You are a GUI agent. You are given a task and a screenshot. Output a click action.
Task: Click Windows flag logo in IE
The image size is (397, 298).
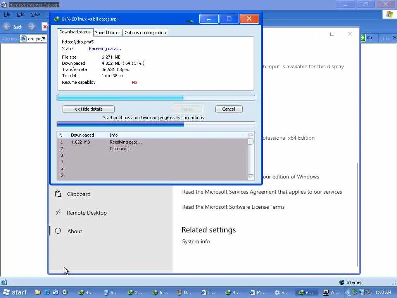point(389,14)
